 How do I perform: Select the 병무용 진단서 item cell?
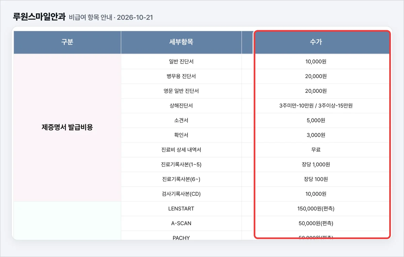click(181, 76)
